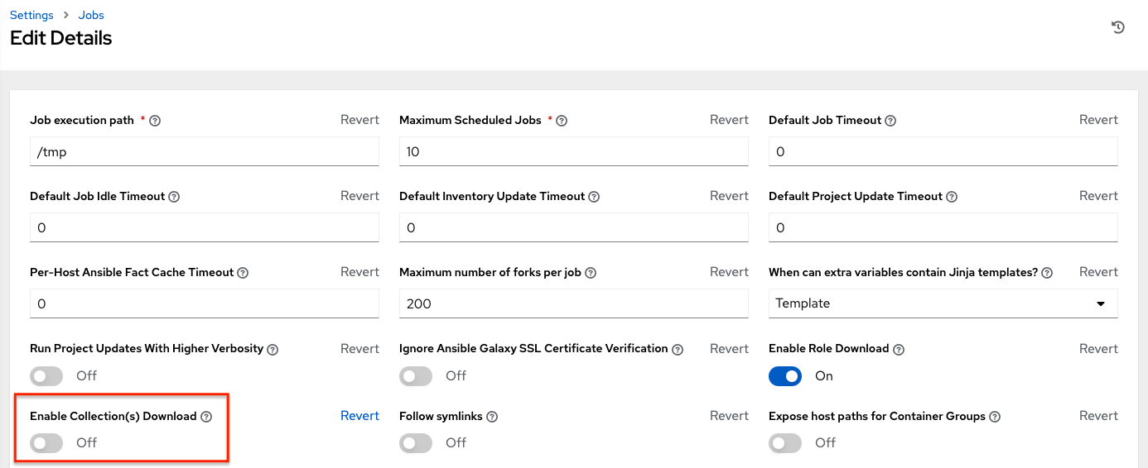Image resolution: width=1148 pixels, height=468 pixels.
Task: Enable Ignore Ansible Galaxy SSL Certificate Verification
Action: (416, 376)
